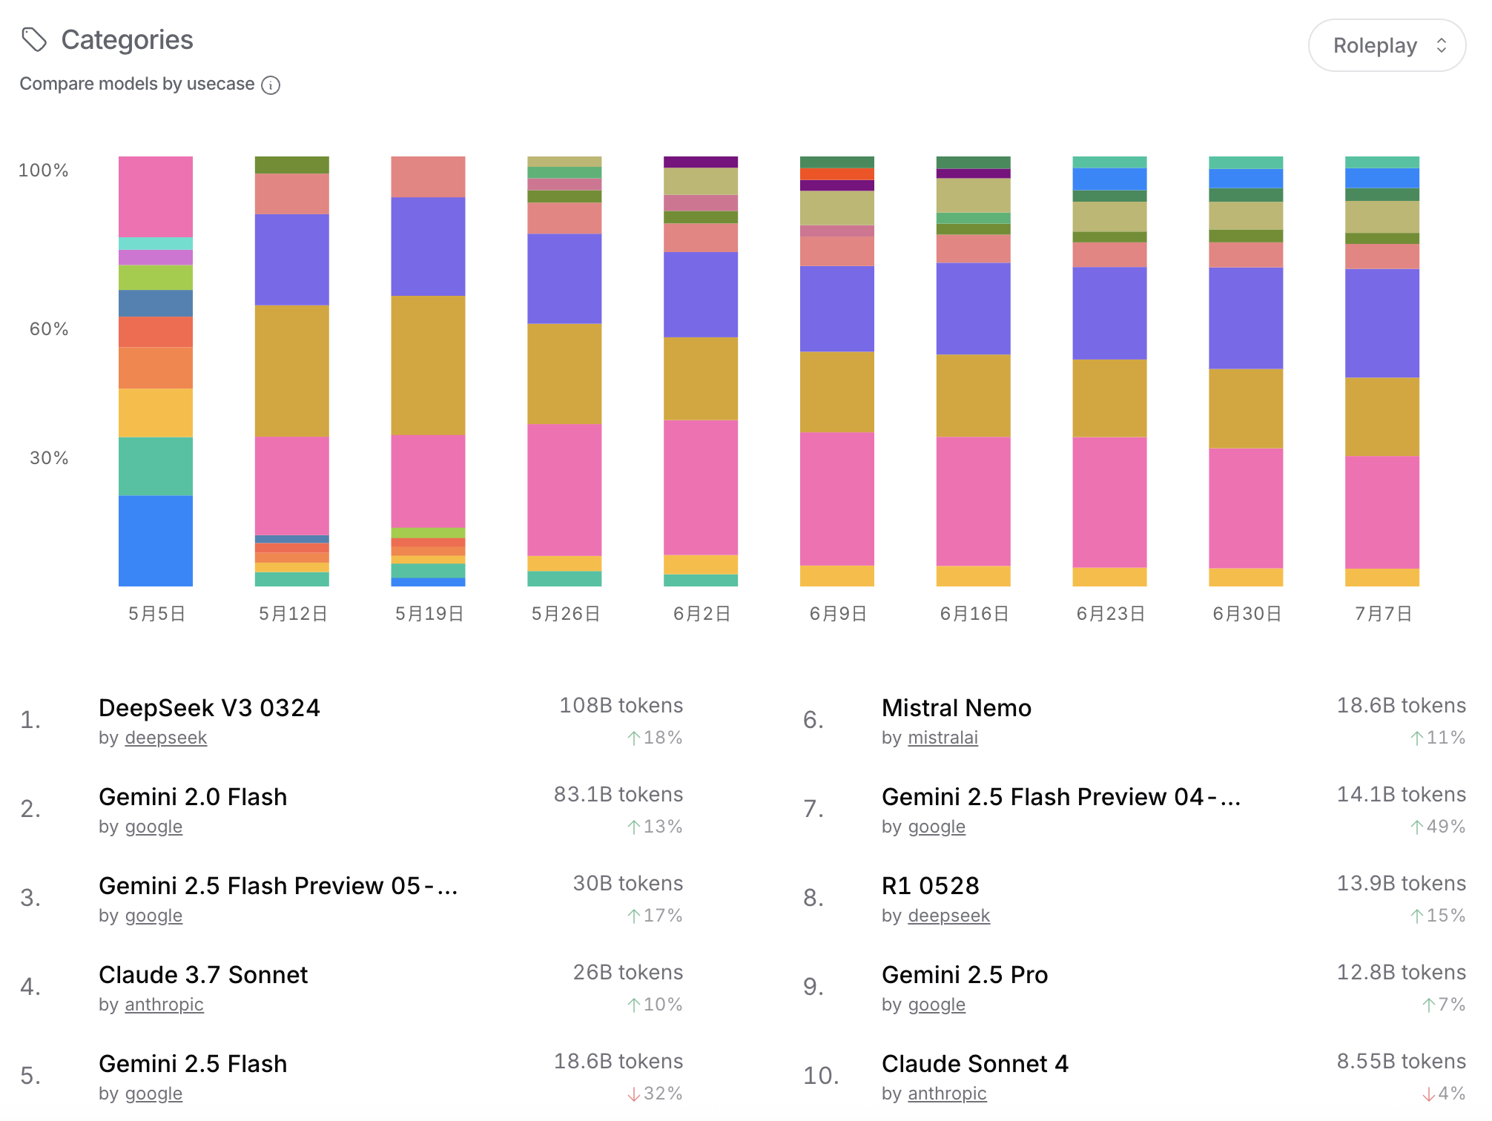The width and height of the screenshot is (1492, 1121).
Task: Open the deepseek link under DeepSeek V3 0324
Action: click(165, 738)
